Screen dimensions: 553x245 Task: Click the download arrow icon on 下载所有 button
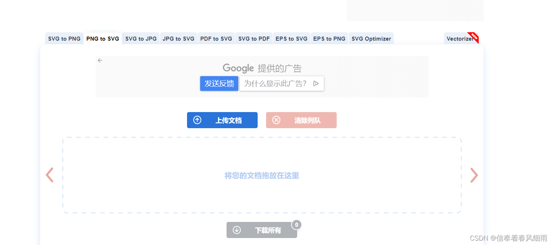[237, 230]
